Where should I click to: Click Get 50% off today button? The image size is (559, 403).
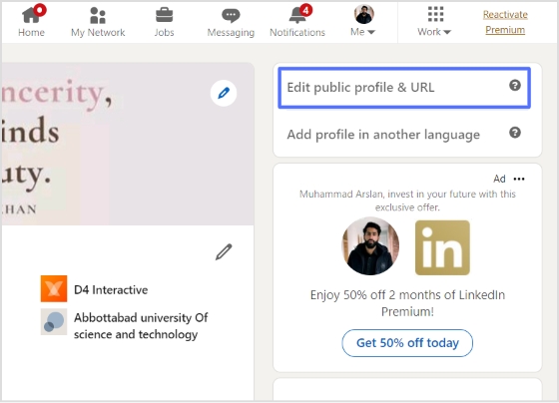point(407,343)
